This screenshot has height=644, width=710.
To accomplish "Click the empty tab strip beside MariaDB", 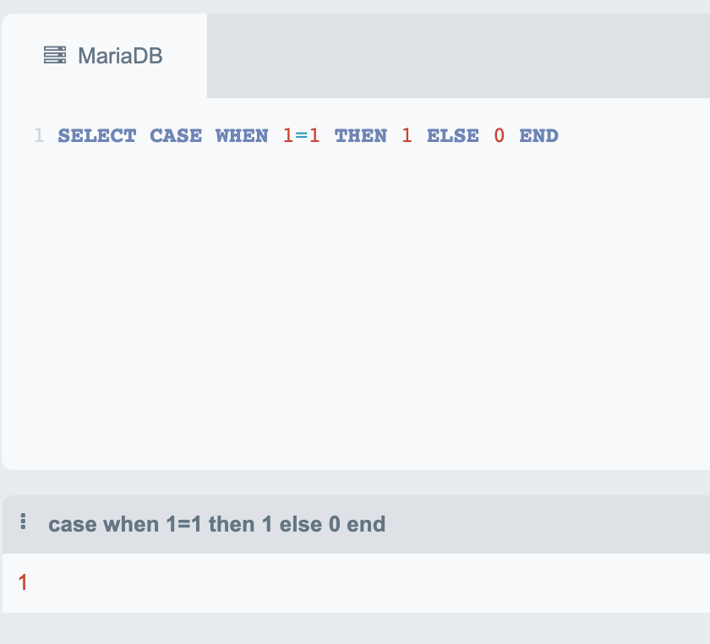I will pyautogui.click(x=458, y=56).
